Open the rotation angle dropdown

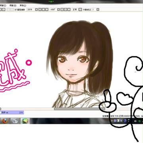pos(59,10)
